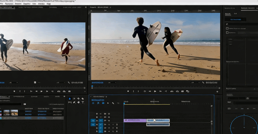Click the right panel search field

[241, 24]
